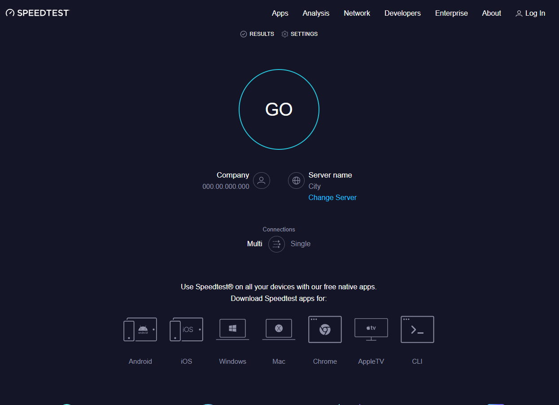Open the Developers menu
This screenshot has height=405, width=559.
point(402,13)
